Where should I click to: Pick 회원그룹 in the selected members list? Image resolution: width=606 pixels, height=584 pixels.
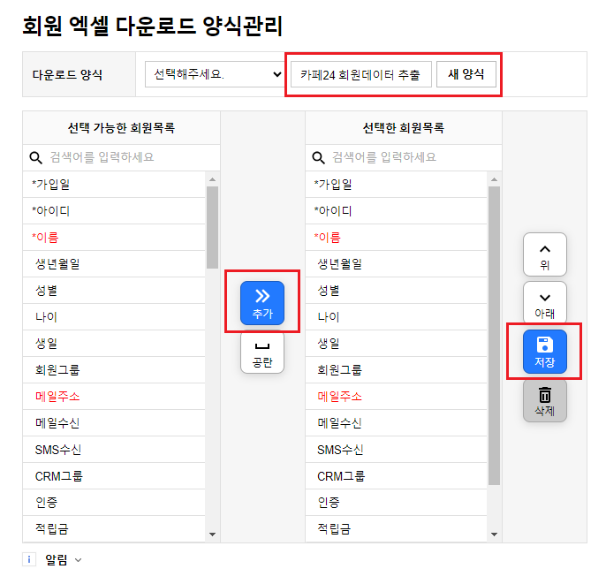396,370
